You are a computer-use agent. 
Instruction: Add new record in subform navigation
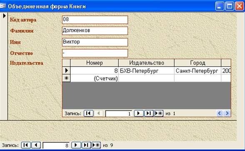[159, 113]
